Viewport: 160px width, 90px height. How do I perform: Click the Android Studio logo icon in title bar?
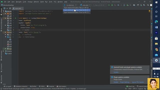[x=2, y=2]
